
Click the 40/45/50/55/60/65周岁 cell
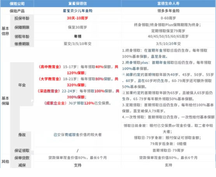coord(168,37)
